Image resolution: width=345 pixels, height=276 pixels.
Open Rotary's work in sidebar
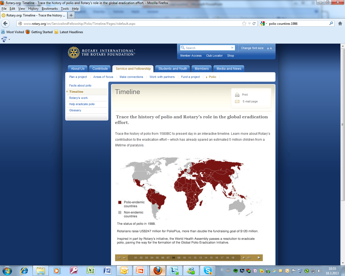[x=78, y=98]
